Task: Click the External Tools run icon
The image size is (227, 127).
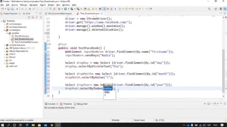Action: tap(78, 9)
